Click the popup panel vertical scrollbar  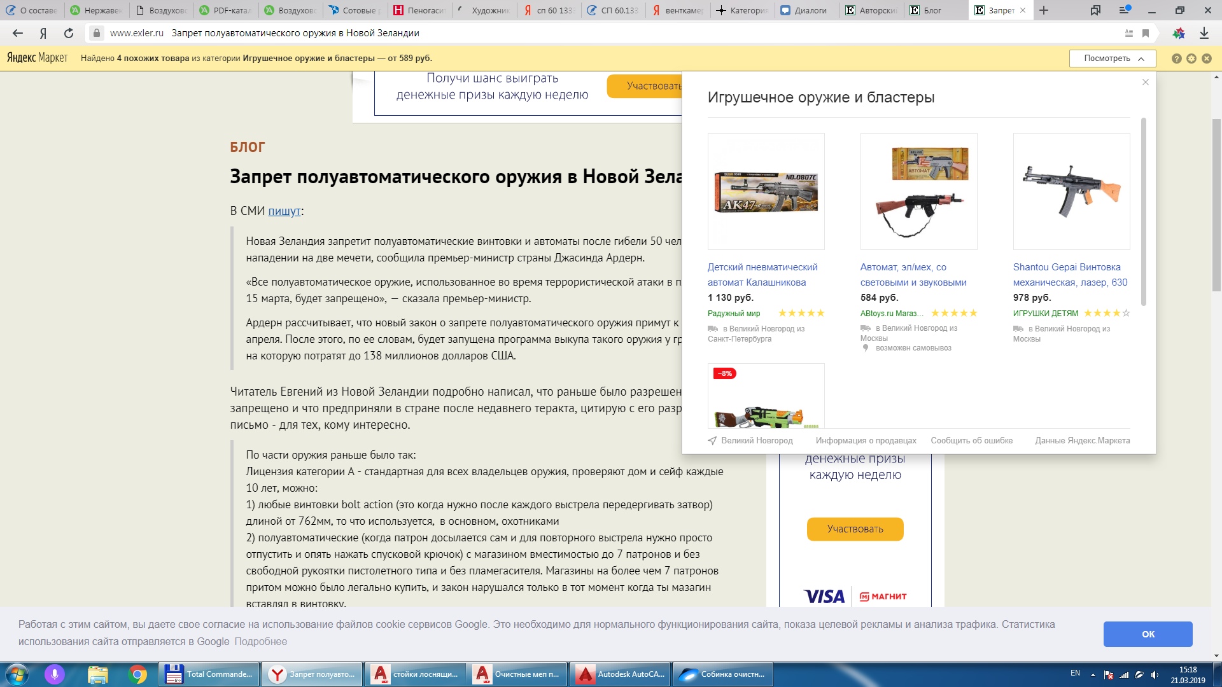1144,211
